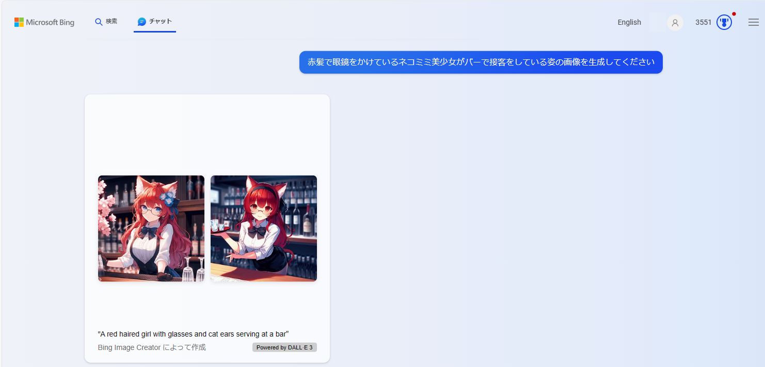Click the chat bubble icon
765x367 pixels.
[x=141, y=21]
